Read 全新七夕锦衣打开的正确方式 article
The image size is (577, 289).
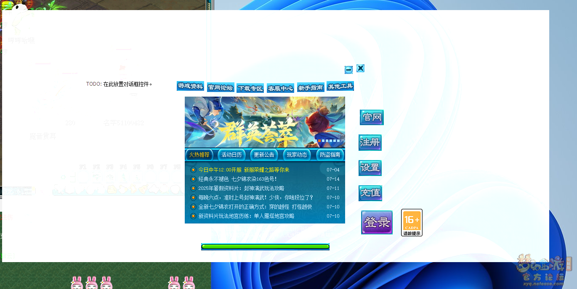coord(255,207)
